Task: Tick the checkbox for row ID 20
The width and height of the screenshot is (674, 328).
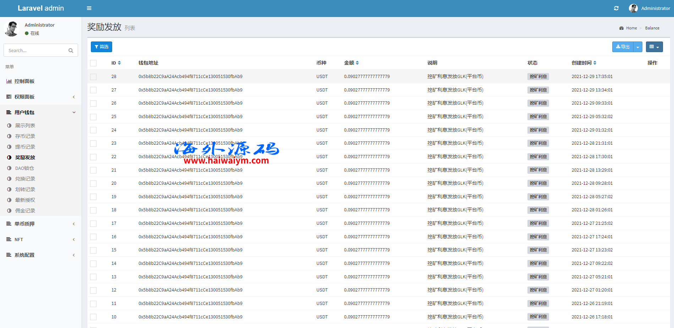Action: (x=93, y=183)
